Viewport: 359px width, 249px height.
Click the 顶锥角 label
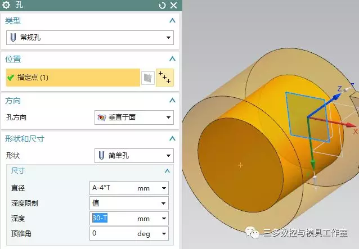tap(21, 234)
